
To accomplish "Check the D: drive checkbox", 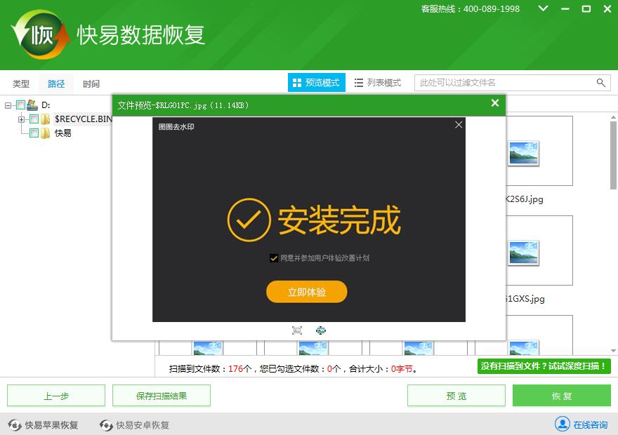I will [20, 105].
